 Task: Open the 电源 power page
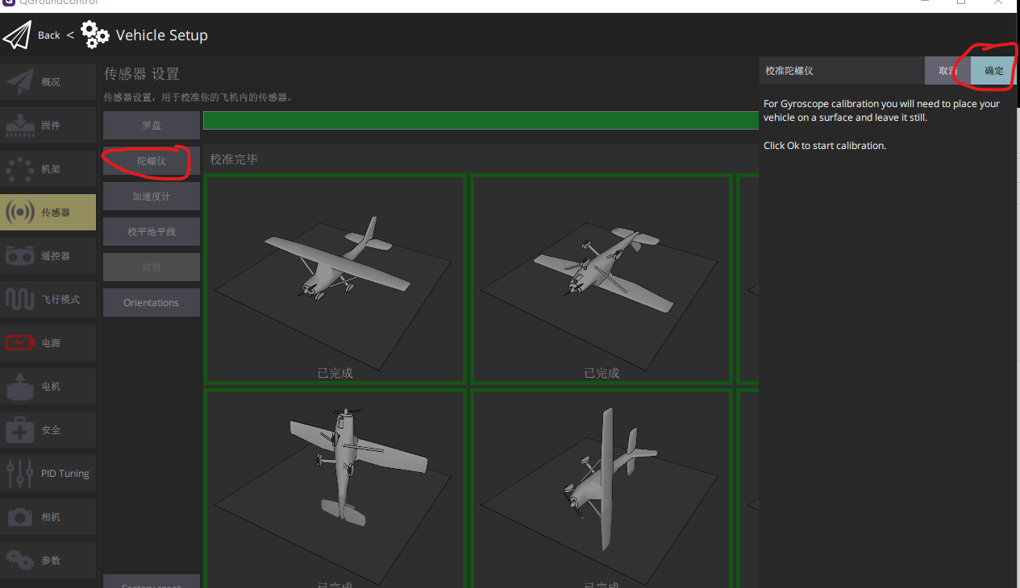pos(48,343)
